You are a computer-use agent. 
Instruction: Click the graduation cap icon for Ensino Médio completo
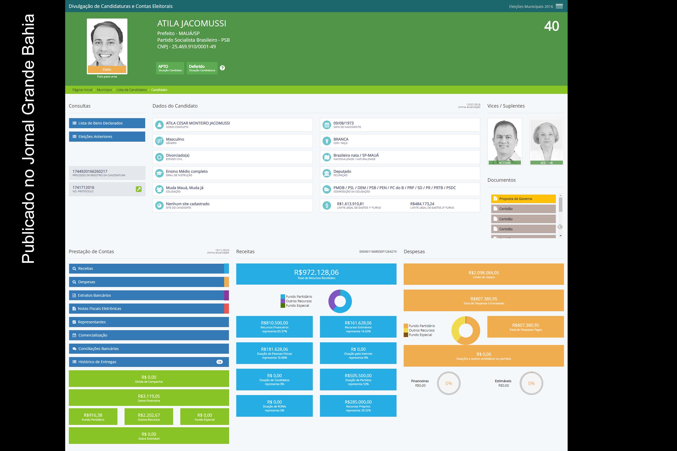[x=159, y=173]
